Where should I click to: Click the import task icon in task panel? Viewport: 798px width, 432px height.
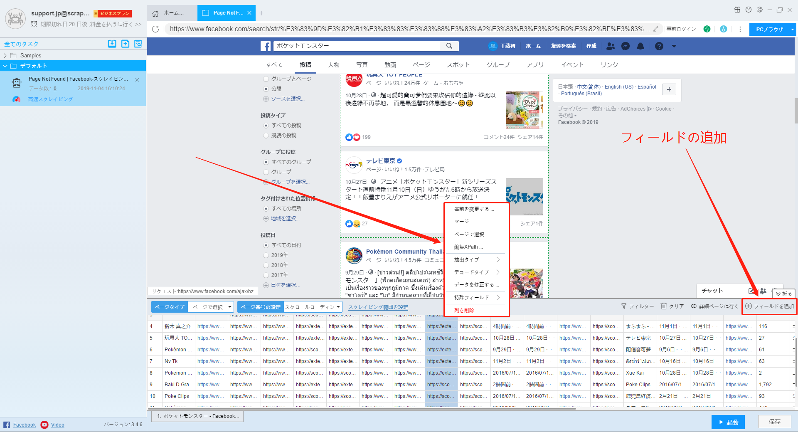coord(112,44)
